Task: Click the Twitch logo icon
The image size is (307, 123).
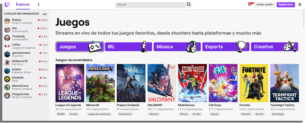Action: click(x=7, y=5)
